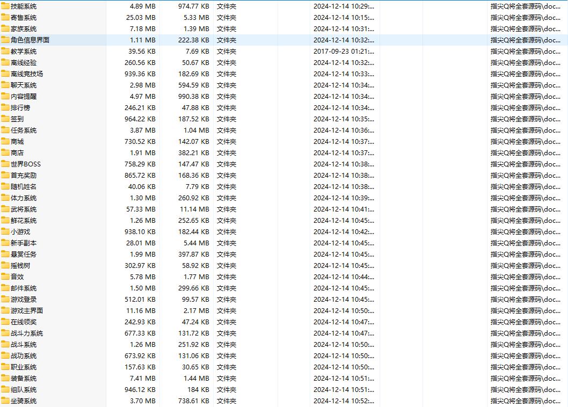
Task: Click the 聊天系统 folder icon
Action: pyautogui.click(x=5, y=85)
